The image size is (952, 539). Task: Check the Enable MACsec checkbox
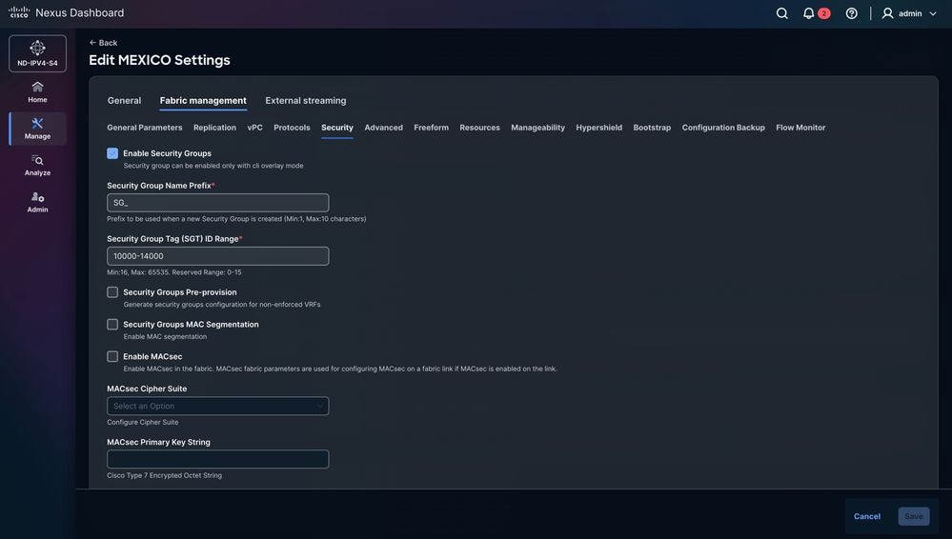(112, 356)
